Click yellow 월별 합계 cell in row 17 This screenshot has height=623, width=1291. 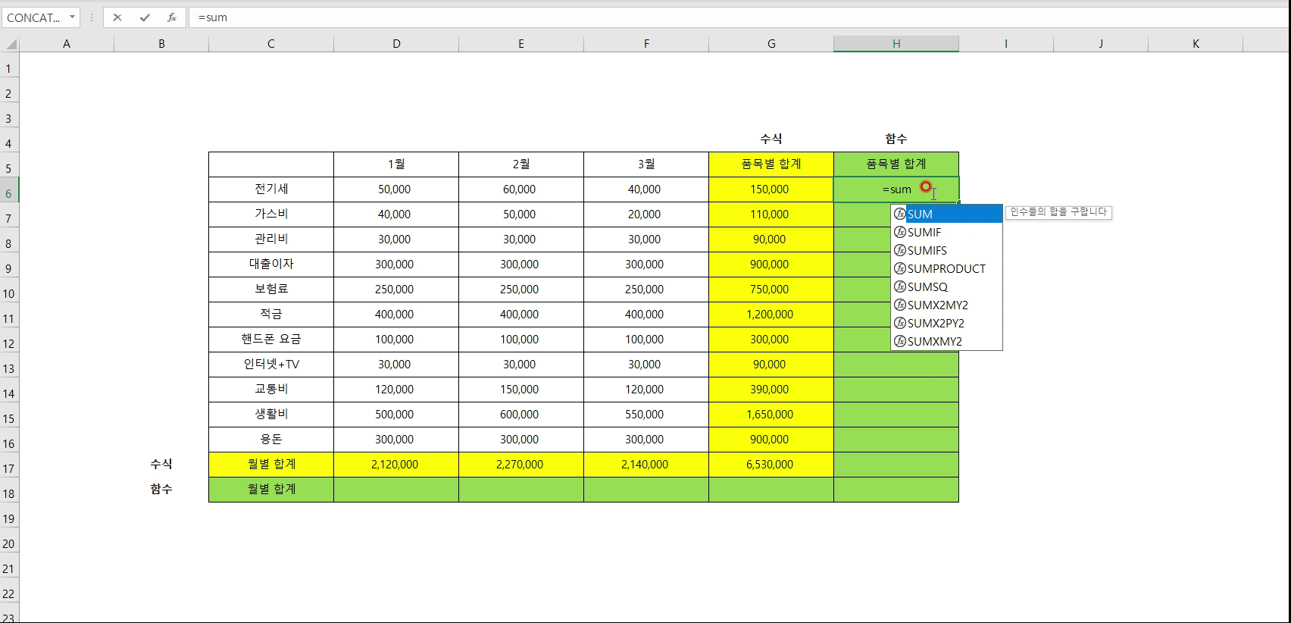coord(271,465)
